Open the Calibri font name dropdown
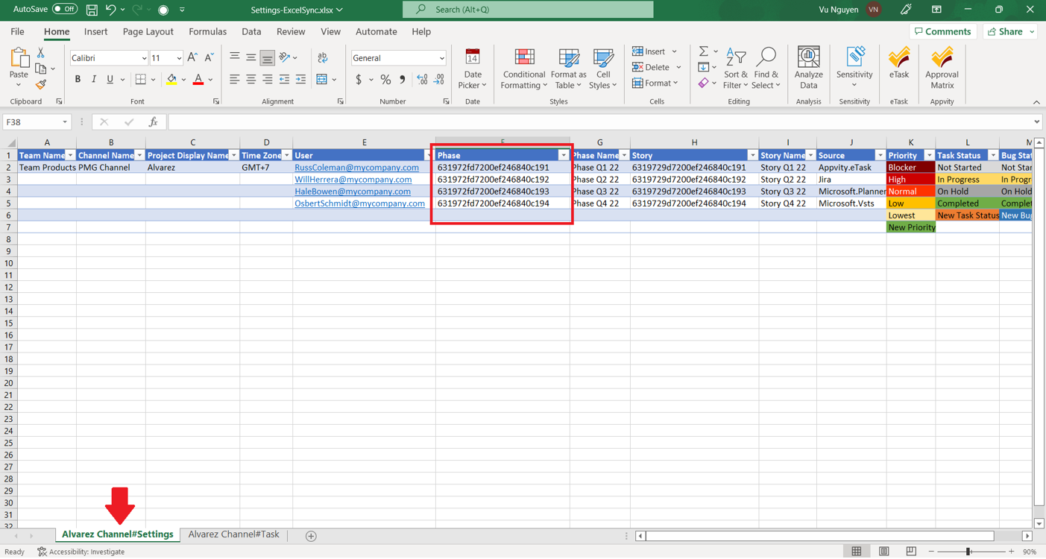Image resolution: width=1046 pixels, height=559 pixels. 143,58
